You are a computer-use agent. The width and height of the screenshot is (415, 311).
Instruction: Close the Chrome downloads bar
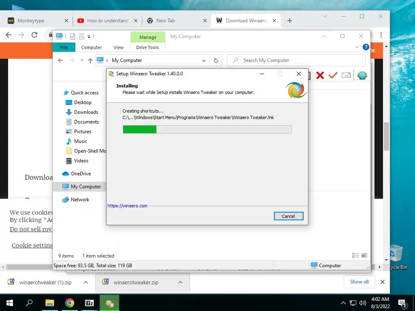pyautogui.click(x=383, y=282)
